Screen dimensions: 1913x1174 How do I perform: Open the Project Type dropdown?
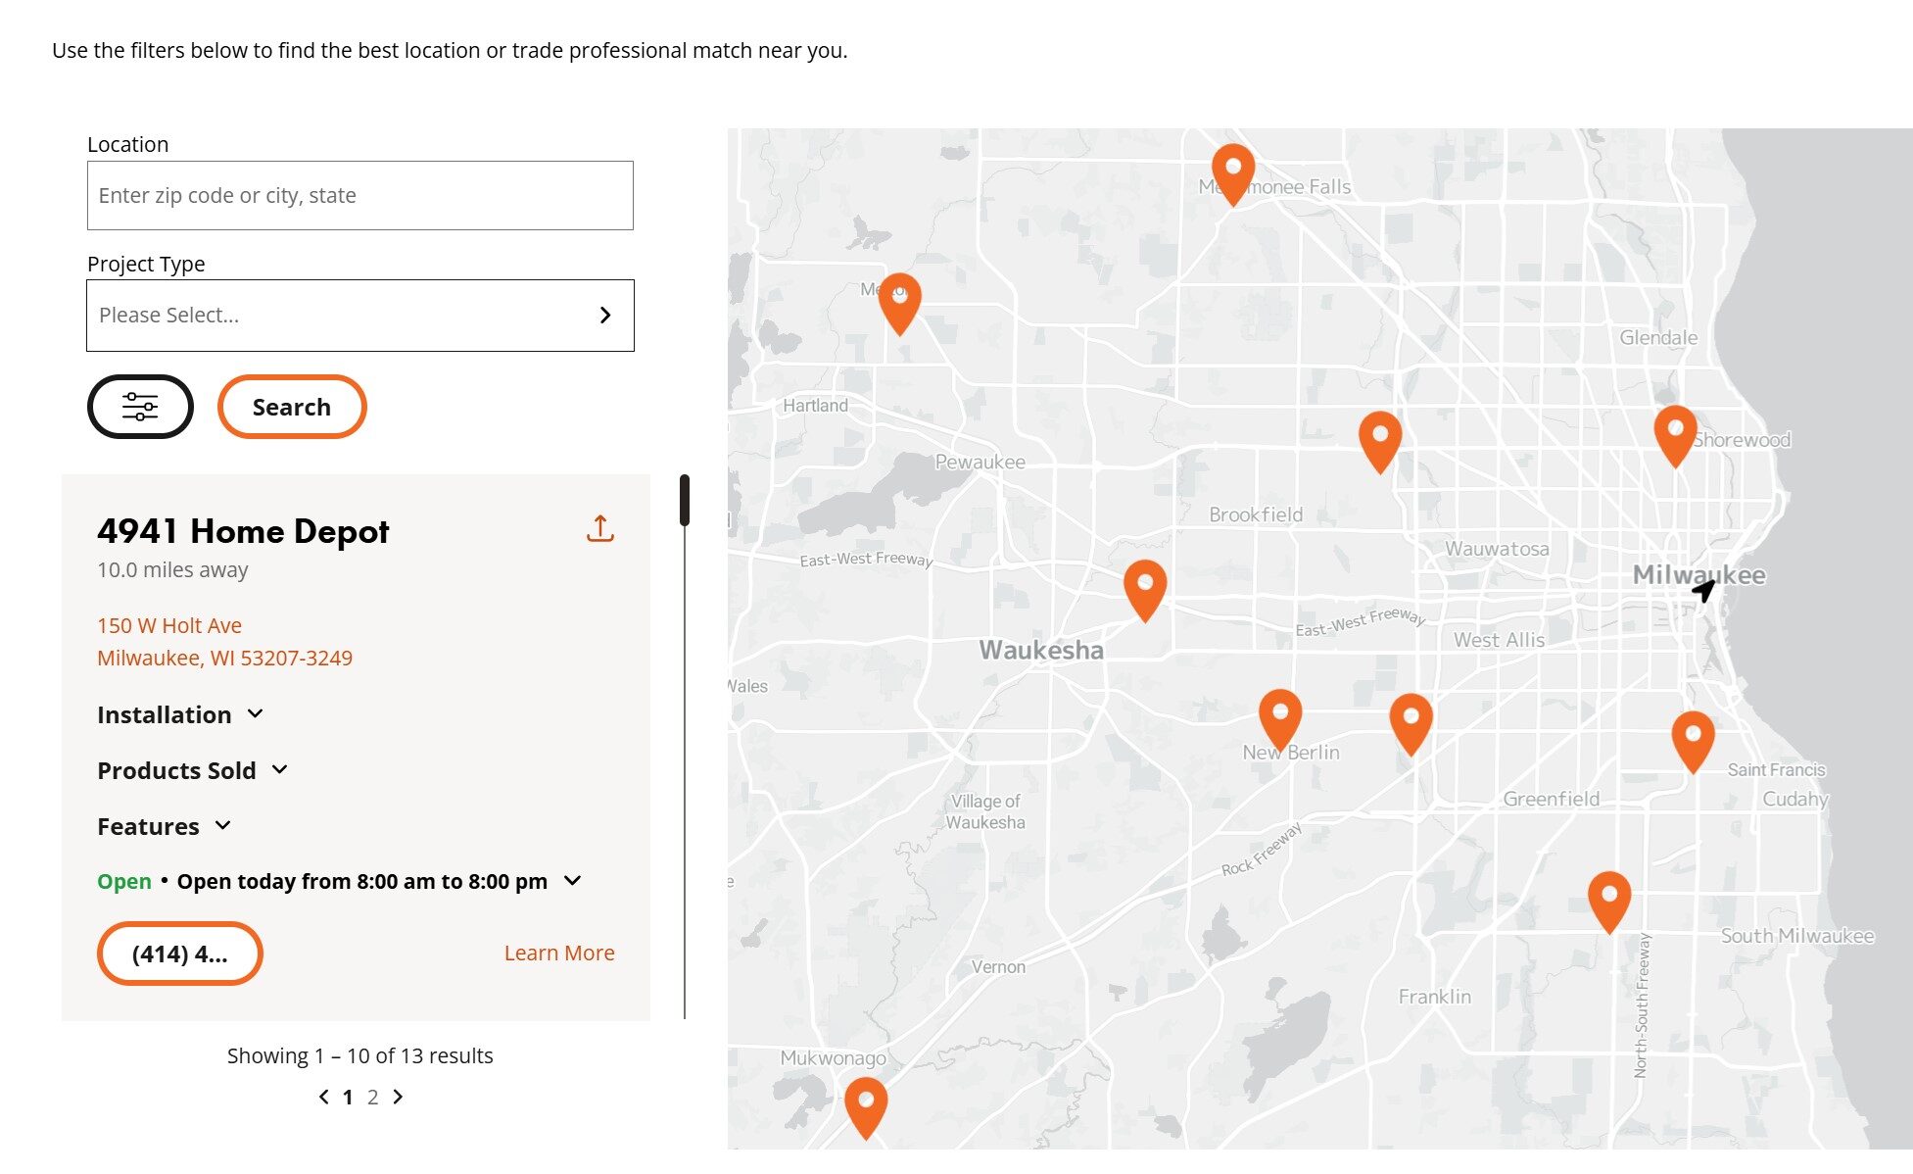pyautogui.click(x=360, y=316)
